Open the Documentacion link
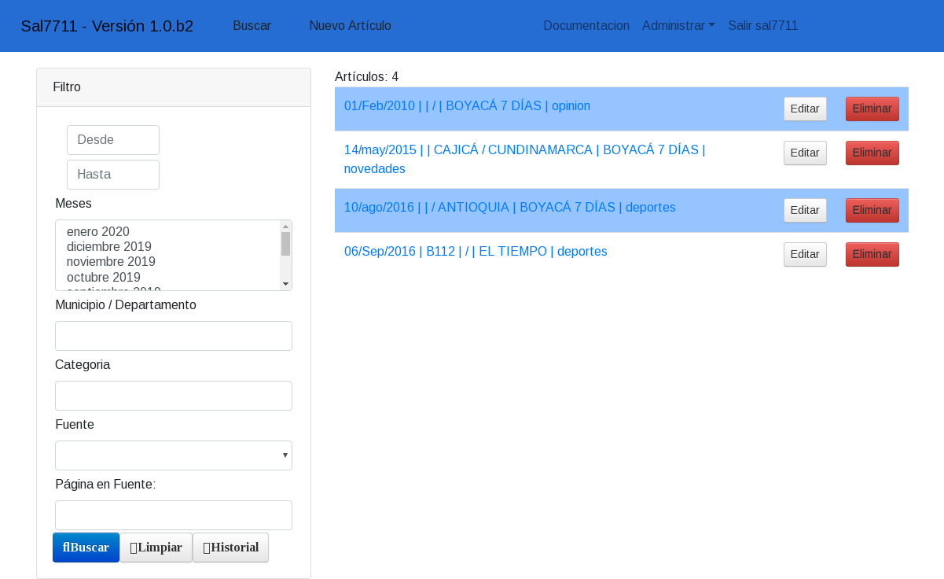944x579 pixels. pyautogui.click(x=586, y=25)
